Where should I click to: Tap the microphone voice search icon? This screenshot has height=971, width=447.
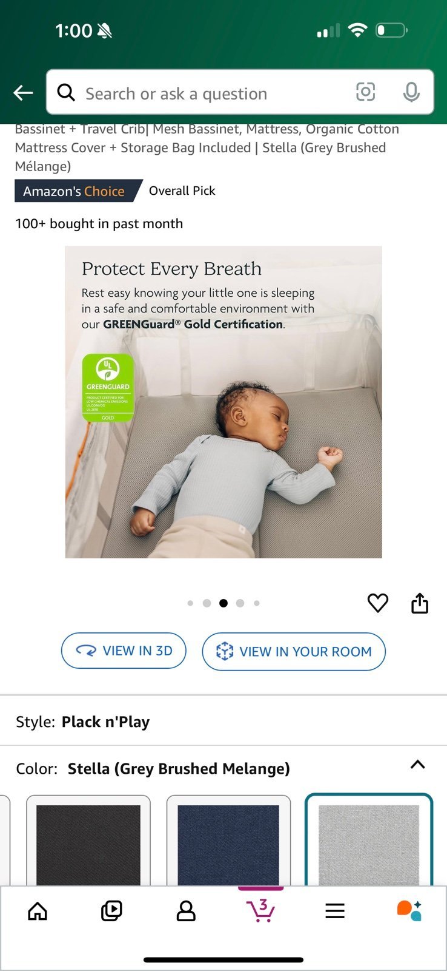point(411,92)
